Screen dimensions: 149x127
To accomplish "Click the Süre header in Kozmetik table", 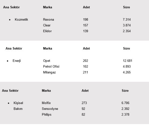I will pos(126,7).
